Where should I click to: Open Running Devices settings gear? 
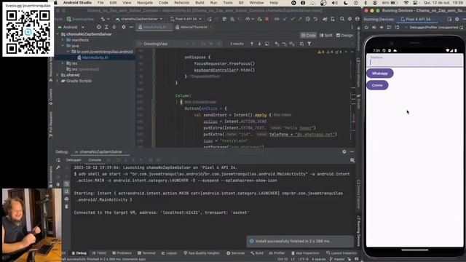click(457, 19)
